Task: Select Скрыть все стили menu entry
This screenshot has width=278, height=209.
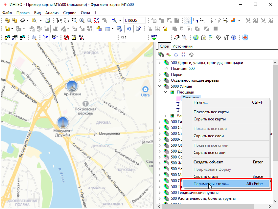Action: [226, 153]
